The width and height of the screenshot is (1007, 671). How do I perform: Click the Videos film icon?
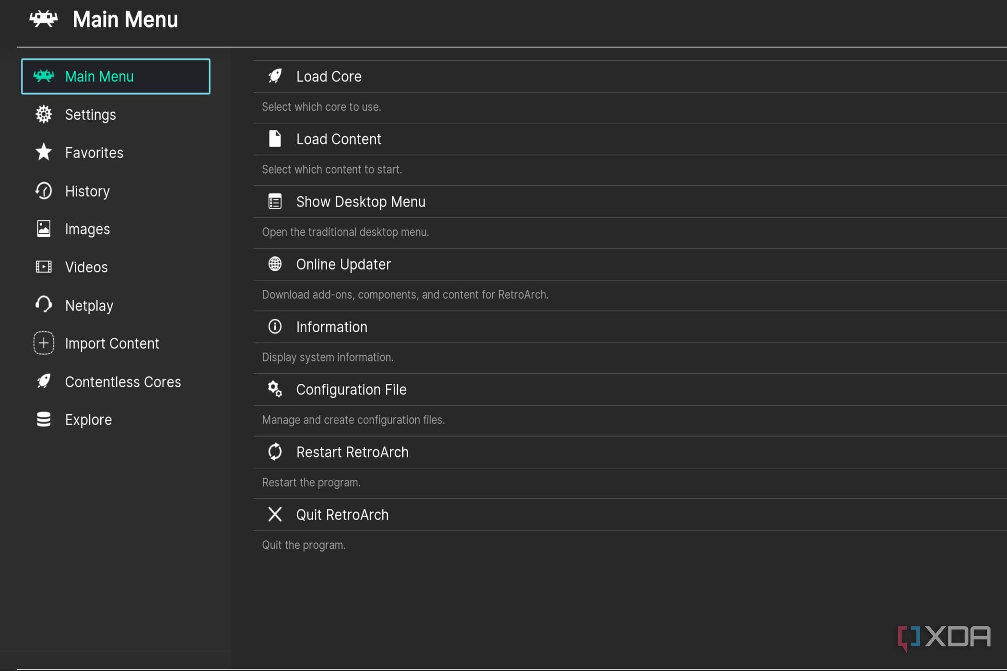point(44,266)
